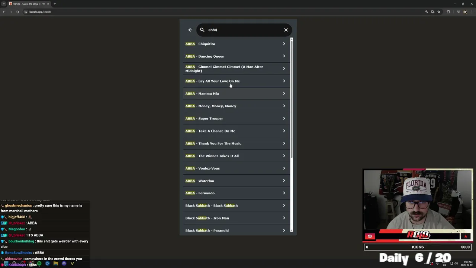Open the media controls icon in toolbar

coord(458,12)
